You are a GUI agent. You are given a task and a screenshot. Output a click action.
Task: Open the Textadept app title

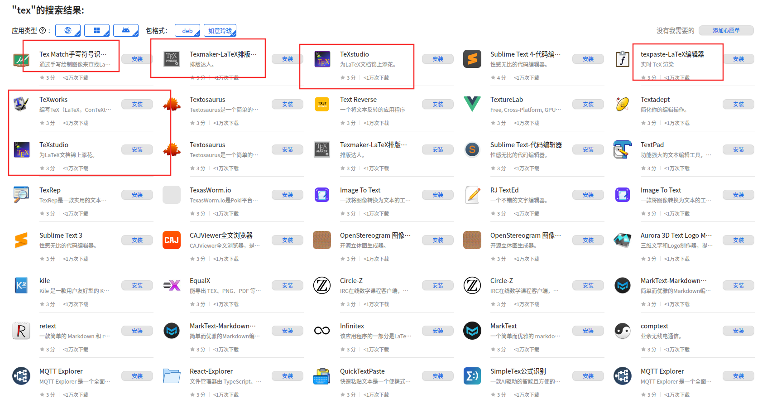655,100
